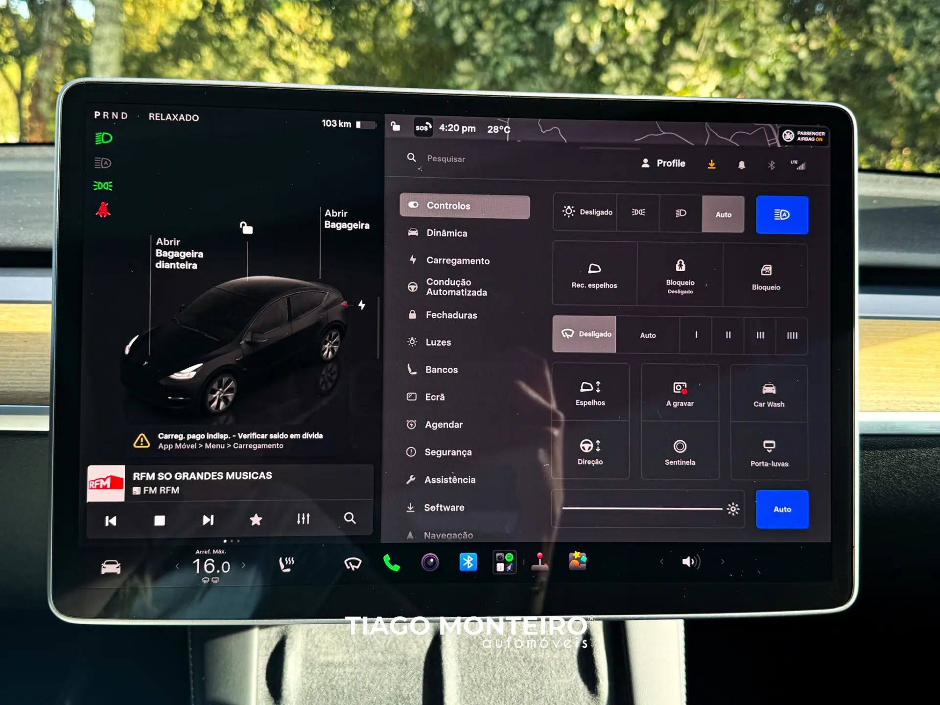Activate Car Wash mode

(x=769, y=394)
